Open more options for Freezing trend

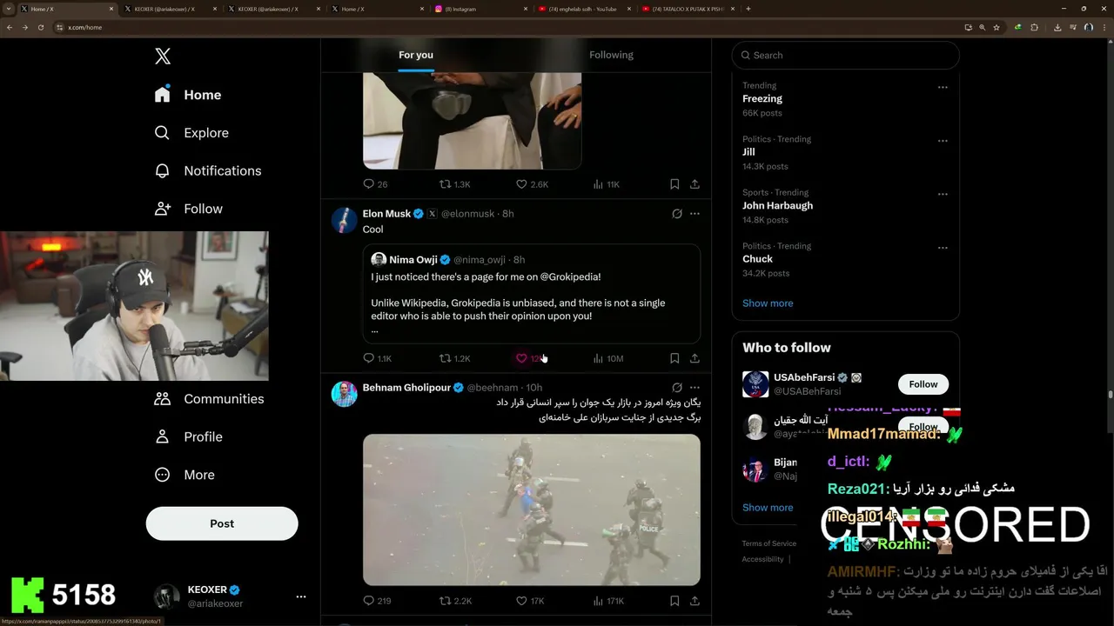pos(943,87)
